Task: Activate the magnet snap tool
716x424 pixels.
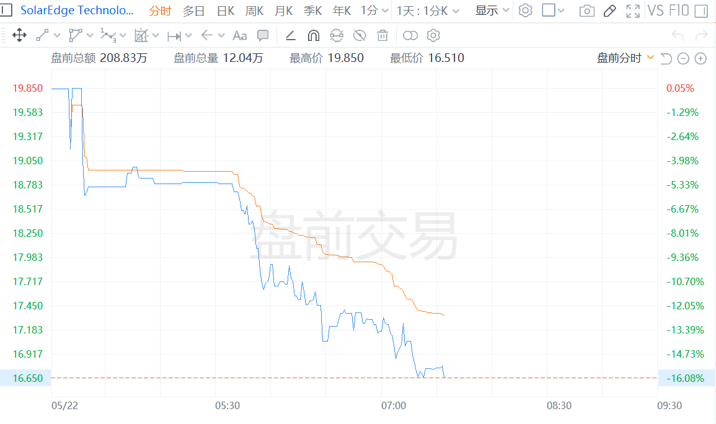Action: [314, 35]
